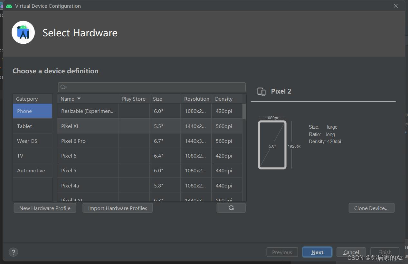Click the Finish button
Image resolution: width=408 pixels, height=264 pixels.
(385, 252)
